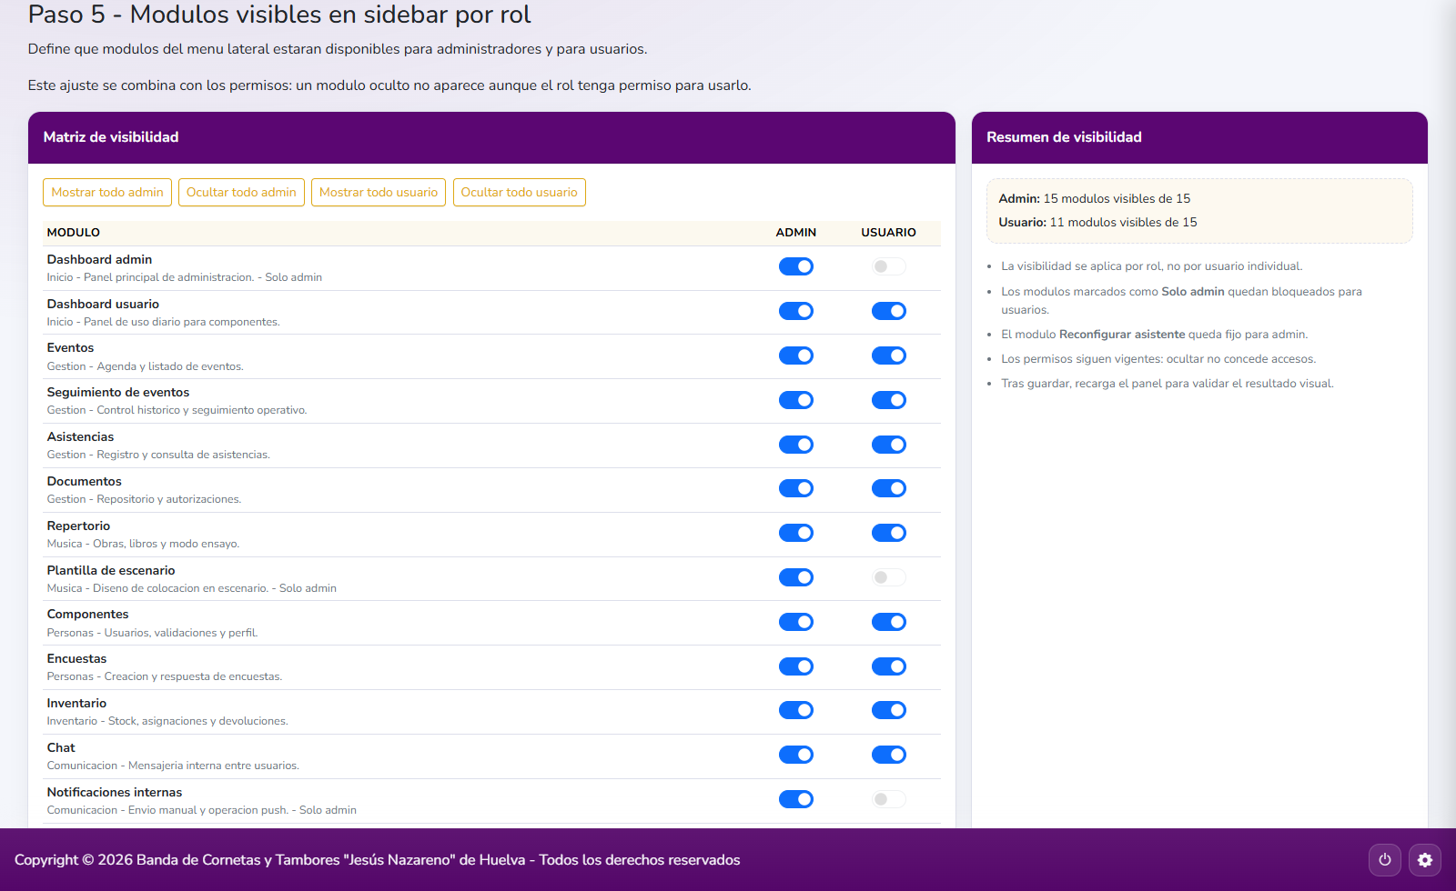Toggle ADMIN visibility for Eventos
This screenshot has height=891, width=1456.
(796, 355)
